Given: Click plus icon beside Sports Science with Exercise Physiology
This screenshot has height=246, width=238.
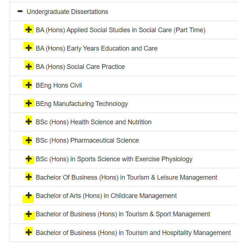Looking at the screenshot, I should pyautogui.click(x=29, y=159).
